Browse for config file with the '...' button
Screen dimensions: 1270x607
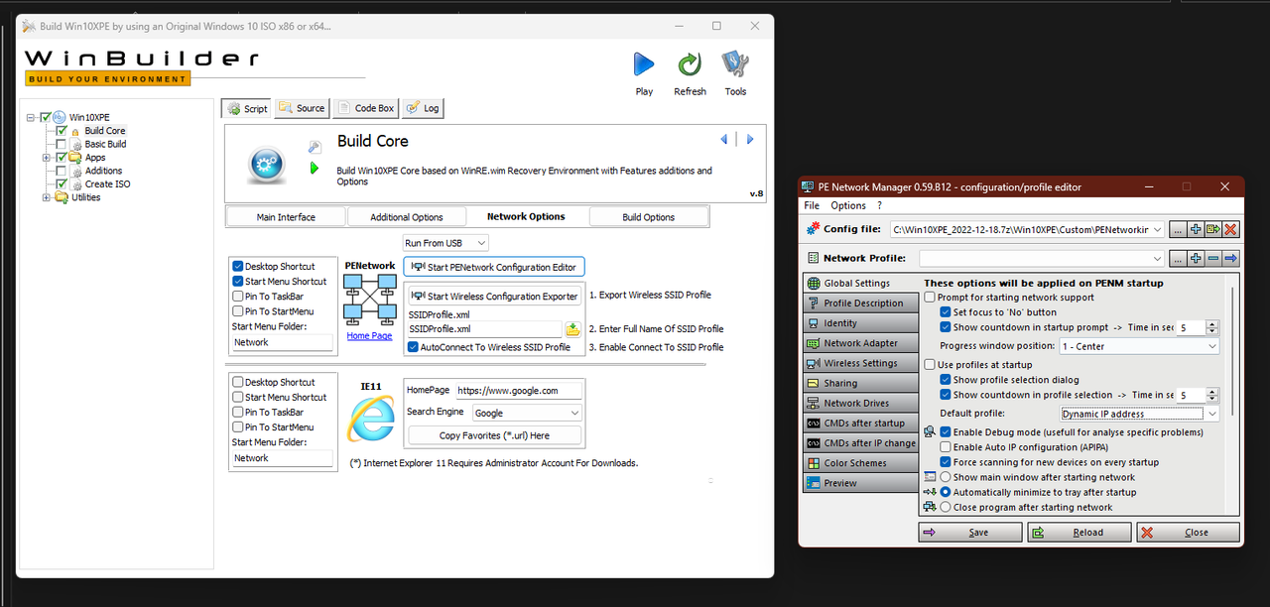[1177, 229]
